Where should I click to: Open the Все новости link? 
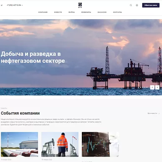(x=154, y=114)
